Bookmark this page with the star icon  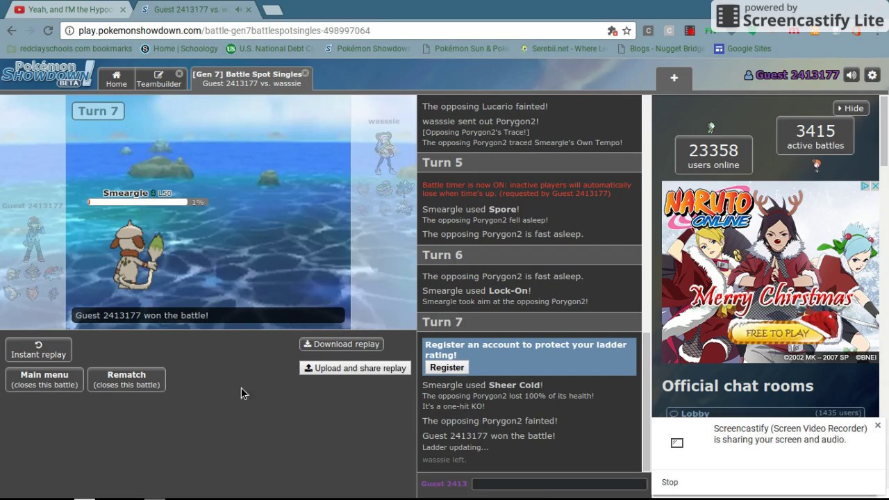point(626,31)
